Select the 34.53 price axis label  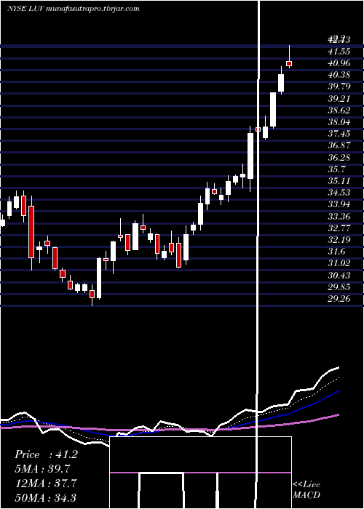[x=339, y=193]
